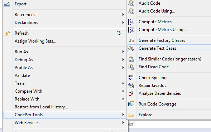Click the Analyze Dependencies icon
This screenshot has width=211, height=132.
point(131,93)
